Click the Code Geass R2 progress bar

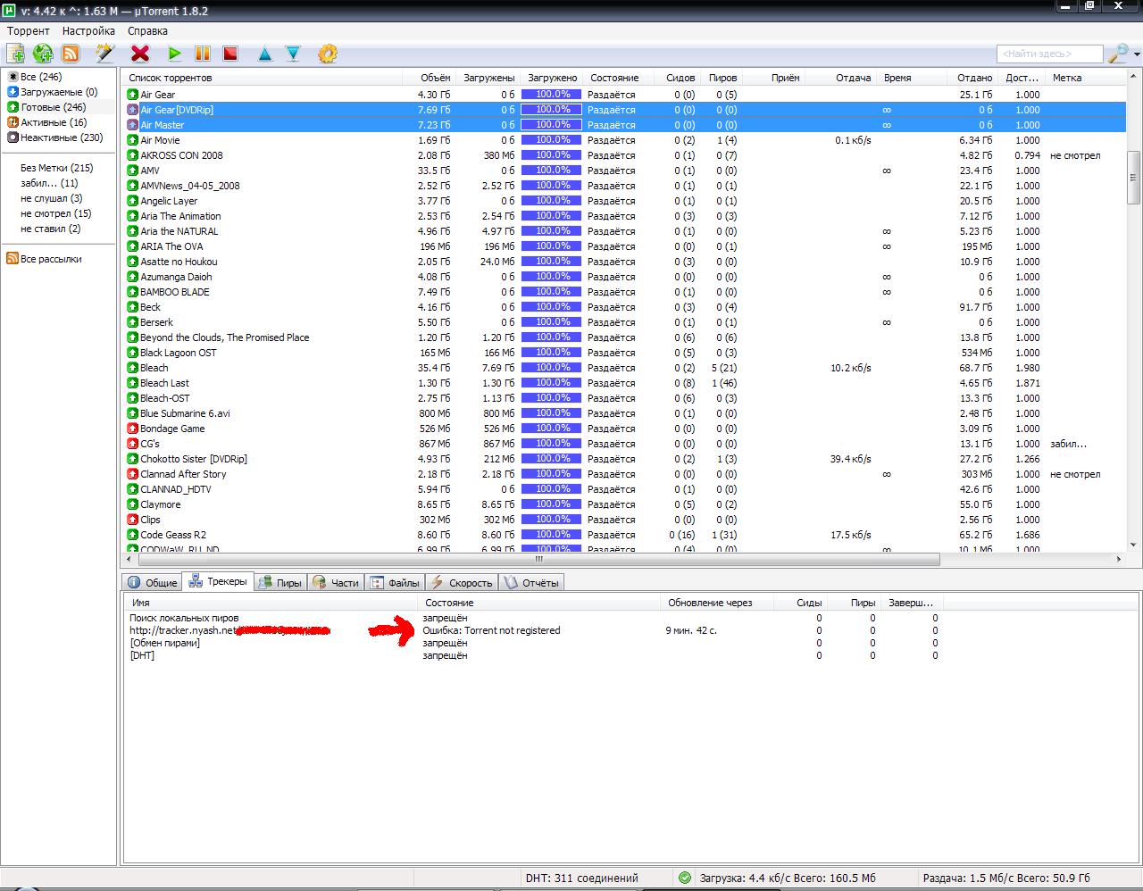pyautogui.click(x=552, y=535)
